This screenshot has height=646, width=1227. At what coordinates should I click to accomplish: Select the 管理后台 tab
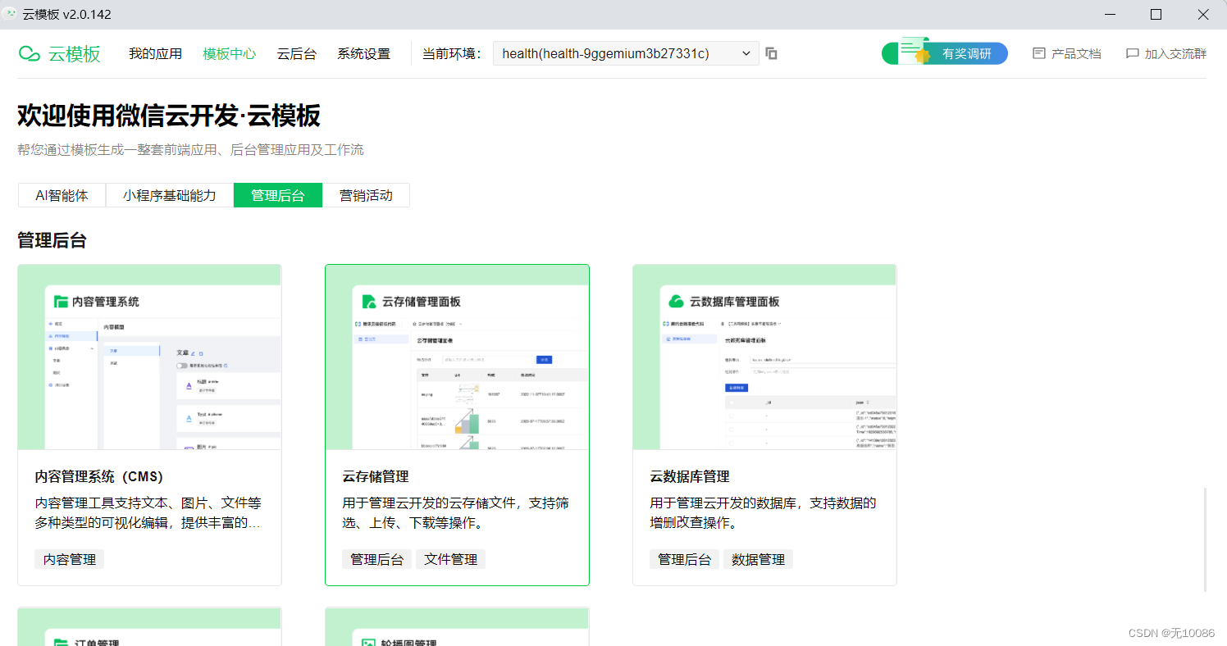tap(278, 195)
